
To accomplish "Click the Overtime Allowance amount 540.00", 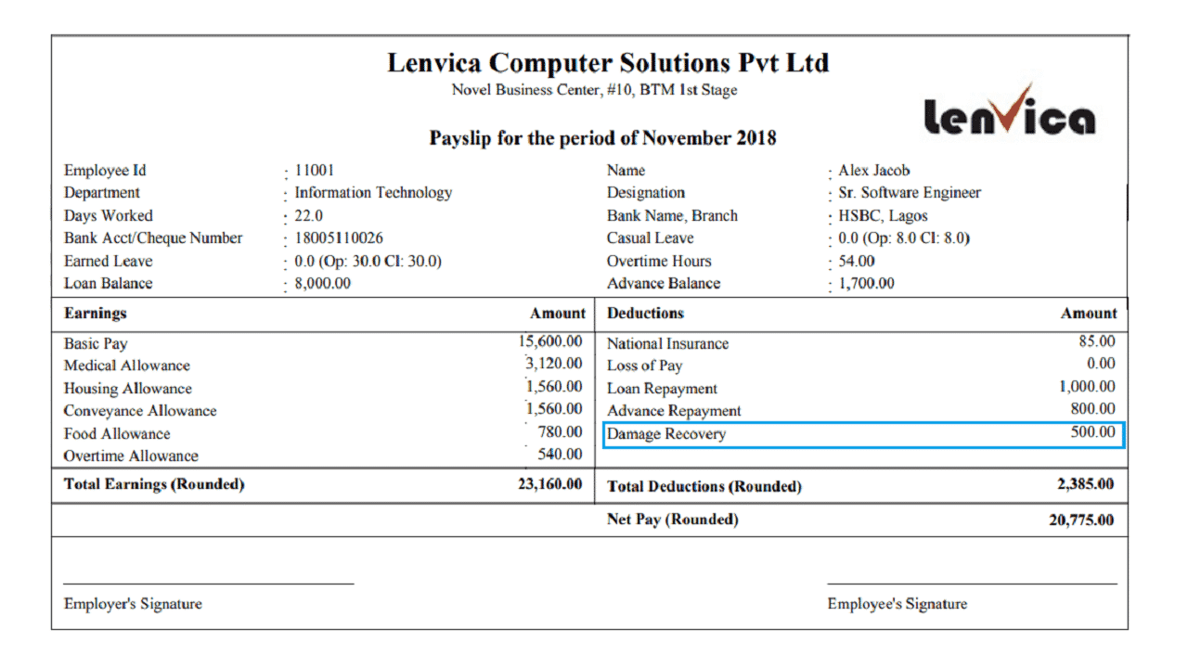I will 560,455.
